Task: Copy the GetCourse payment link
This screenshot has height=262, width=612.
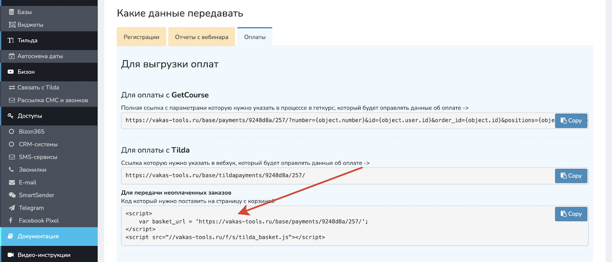Action: 571,121
